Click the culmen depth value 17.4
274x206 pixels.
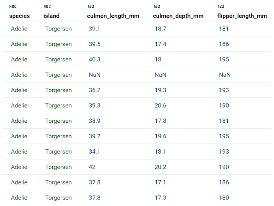coord(161,44)
